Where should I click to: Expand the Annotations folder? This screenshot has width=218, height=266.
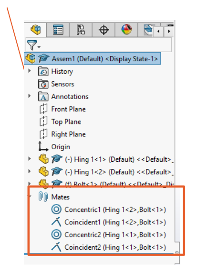click(x=30, y=96)
